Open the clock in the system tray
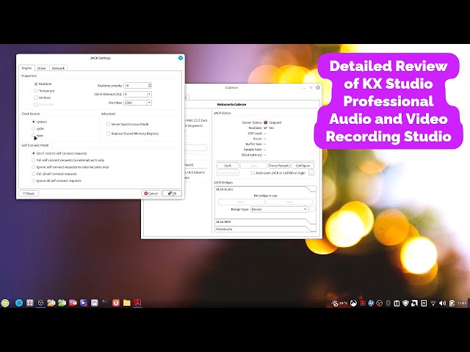 (x=462, y=303)
